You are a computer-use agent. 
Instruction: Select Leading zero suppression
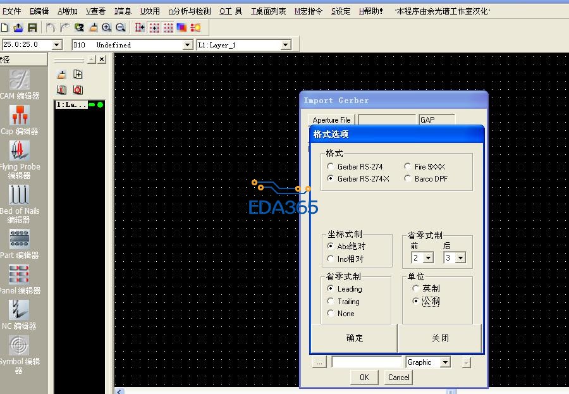pyautogui.click(x=330, y=288)
